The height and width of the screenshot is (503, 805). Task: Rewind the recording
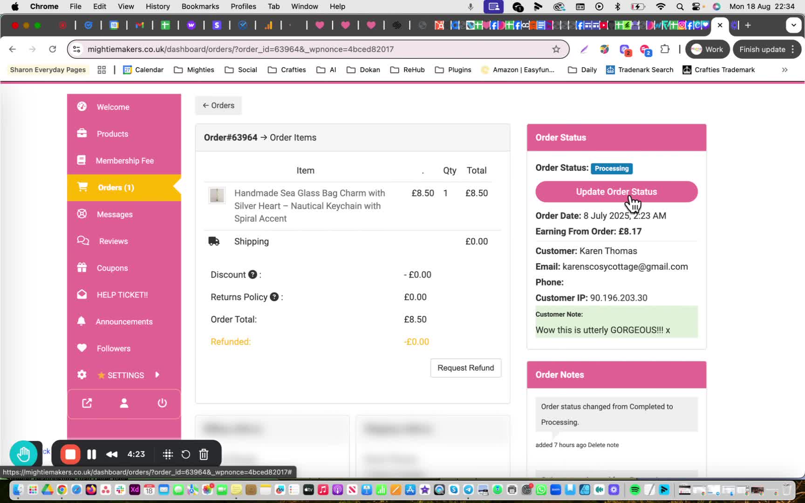[112, 454]
